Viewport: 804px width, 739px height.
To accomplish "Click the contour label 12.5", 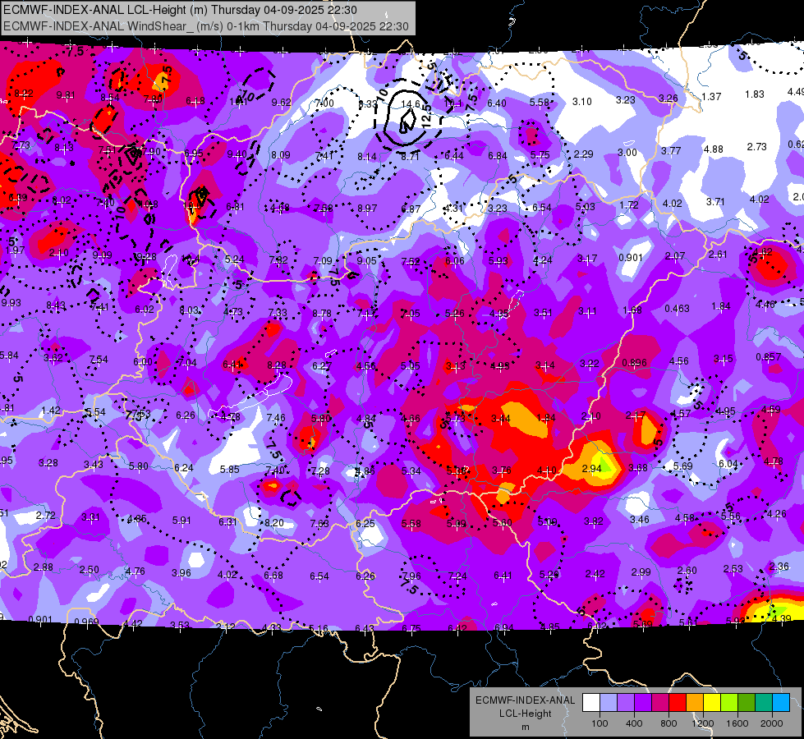I will point(426,117).
